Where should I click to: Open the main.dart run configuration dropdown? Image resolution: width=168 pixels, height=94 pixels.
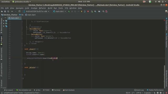point(60,11)
